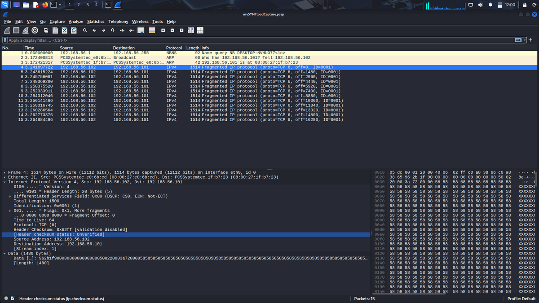
Task: Save this capture file icon
Action: point(55,31)
